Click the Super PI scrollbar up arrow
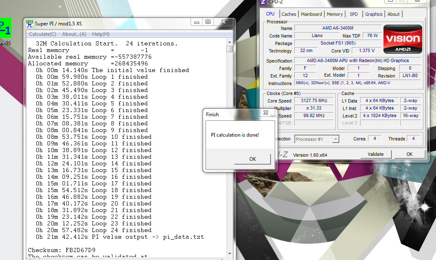Image resolution: width=436 pixels, height=260 pixels. coord(230,42)
